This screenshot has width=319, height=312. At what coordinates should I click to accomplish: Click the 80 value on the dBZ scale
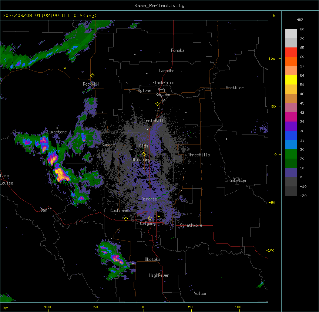coord(302,29)
